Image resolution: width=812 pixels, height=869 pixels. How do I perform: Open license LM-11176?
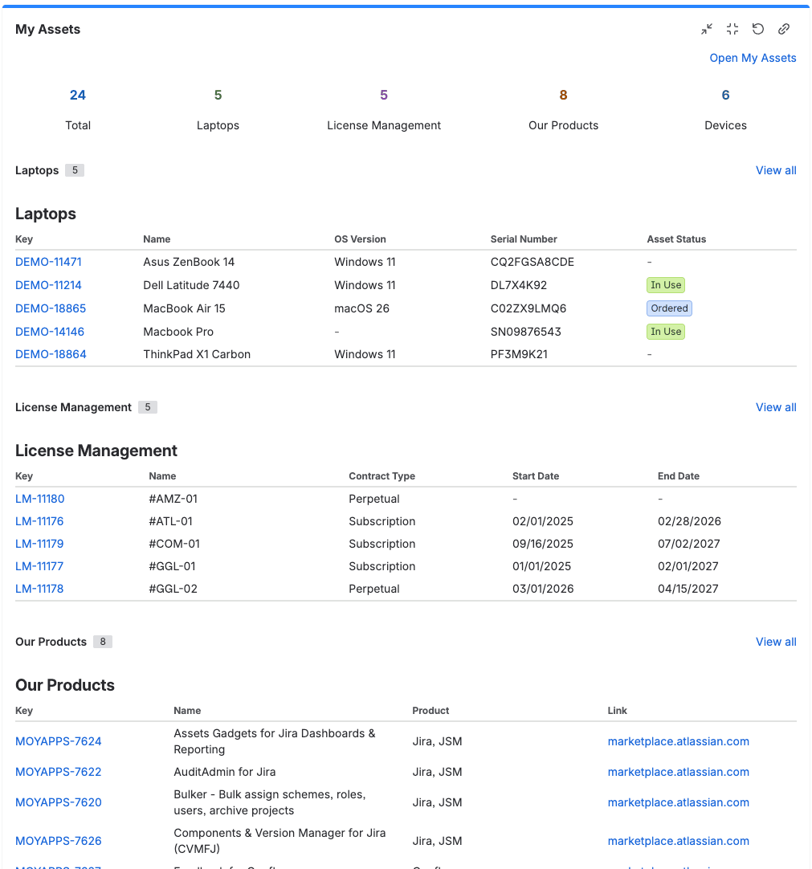[39, 521]
